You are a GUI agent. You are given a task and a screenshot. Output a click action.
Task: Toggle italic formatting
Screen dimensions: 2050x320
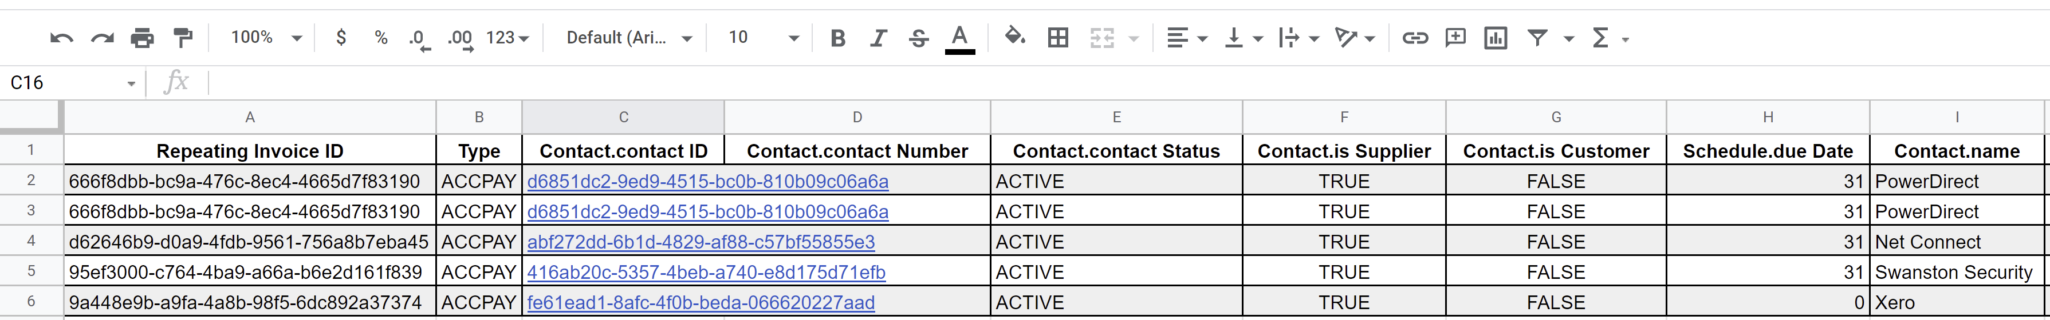[x=878, y=37]
